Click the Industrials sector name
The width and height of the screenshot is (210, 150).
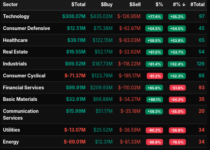(15, 64)
